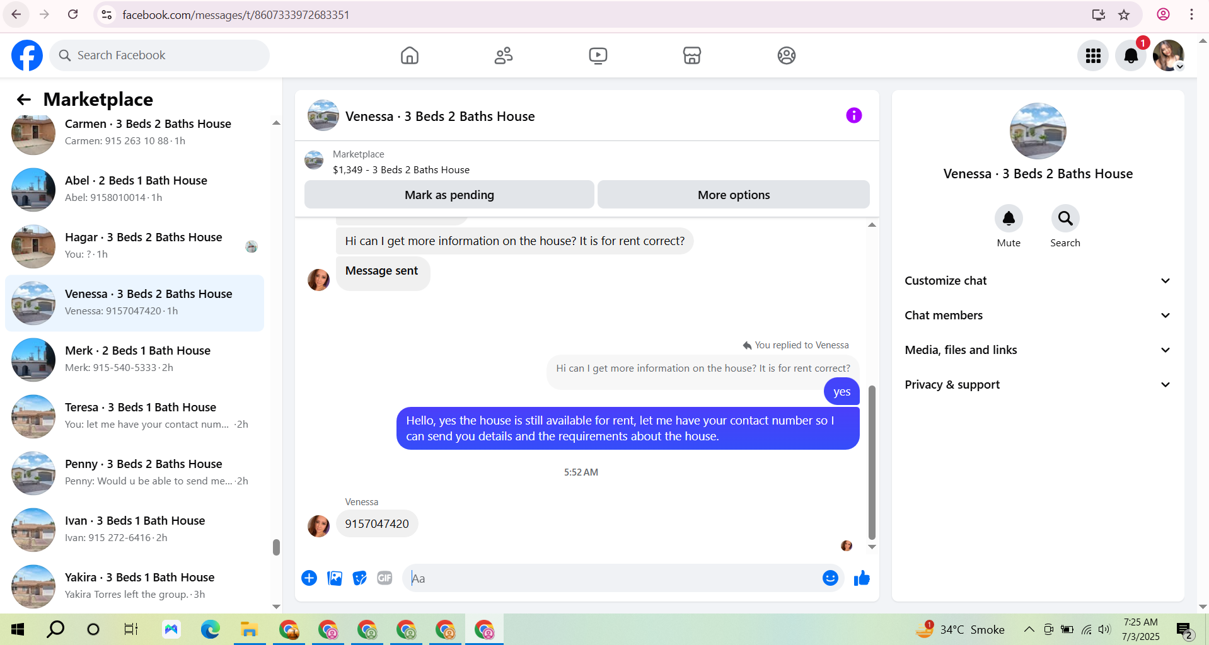
Task: Open Hagar · 3 Beds 2 Baths House chat
Action: [x=134, y=246]
